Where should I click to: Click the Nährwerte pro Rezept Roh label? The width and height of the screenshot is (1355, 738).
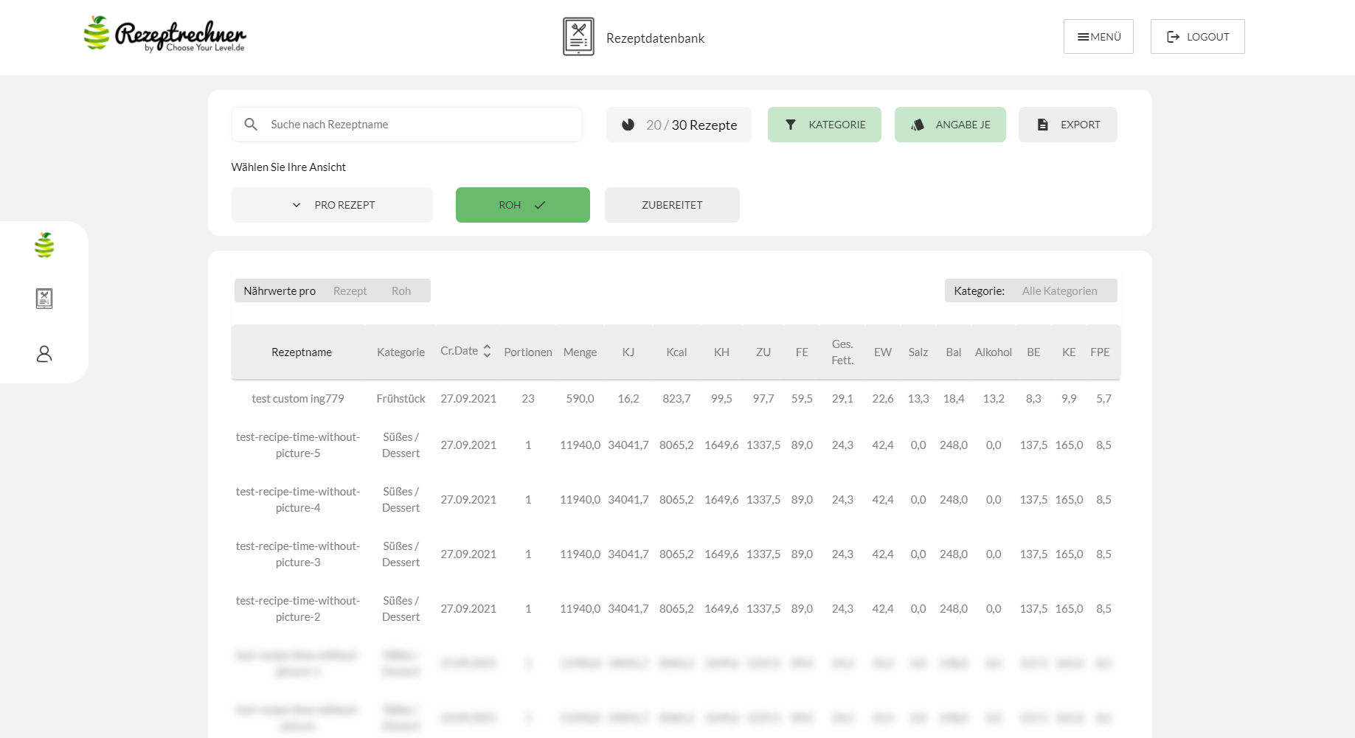[x=333, y=290]
